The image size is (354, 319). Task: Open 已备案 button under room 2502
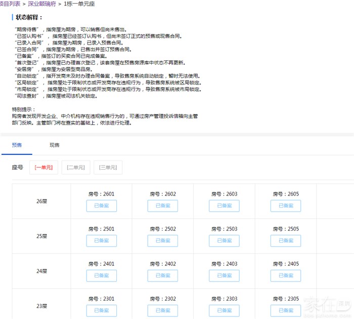click(163, 241)
